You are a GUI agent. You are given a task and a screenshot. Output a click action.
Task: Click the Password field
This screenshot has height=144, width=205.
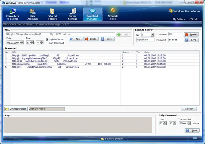point(176,40)
